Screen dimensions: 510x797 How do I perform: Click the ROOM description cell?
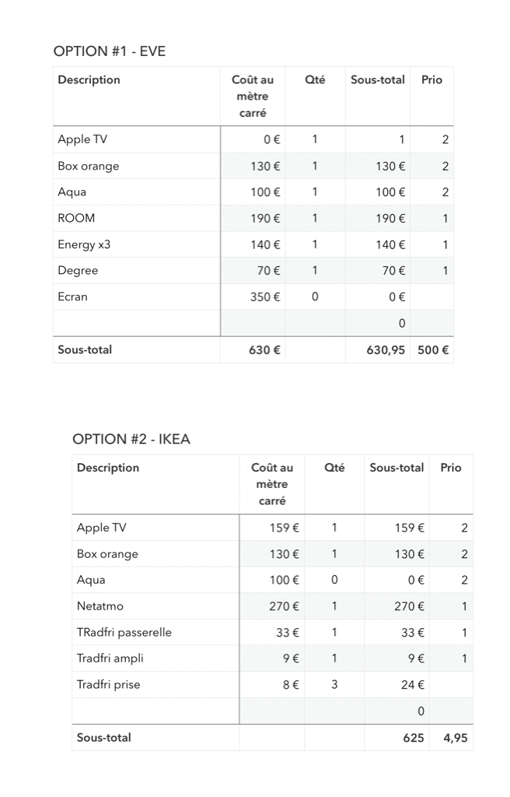[x=137, y=219]
